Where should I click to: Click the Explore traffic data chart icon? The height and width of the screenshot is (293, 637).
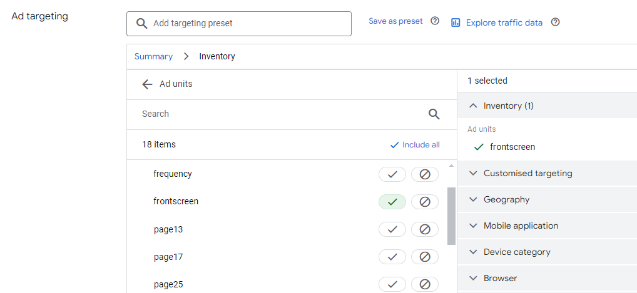456,22
